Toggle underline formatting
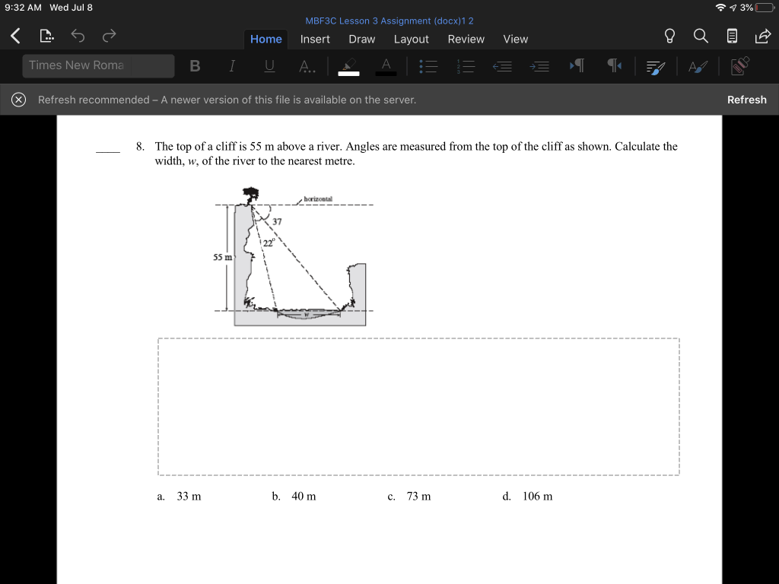The width and height of the screenshot is (779, 584). coord(269,67)
